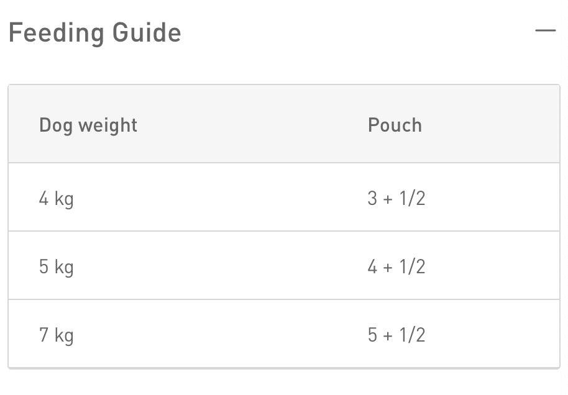The image size is (568, 395).
Task: Click the 4 + 1/2 pouch value
Action: tap(396, 267)
